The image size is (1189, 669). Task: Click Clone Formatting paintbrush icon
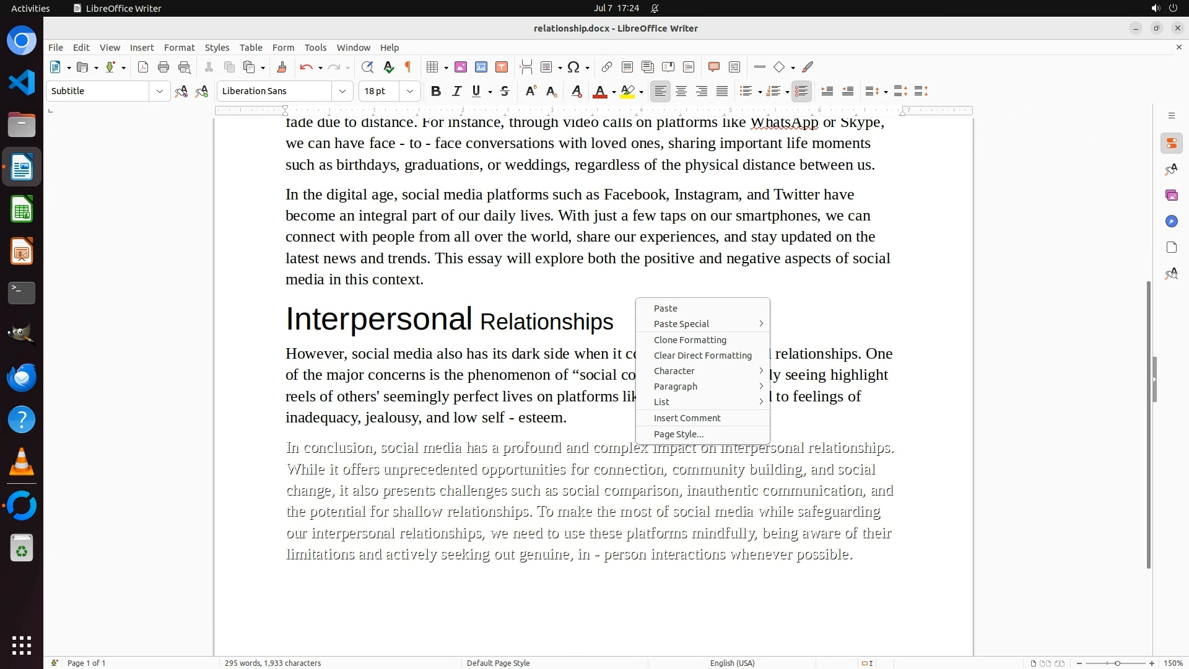(x=282, y=67)
